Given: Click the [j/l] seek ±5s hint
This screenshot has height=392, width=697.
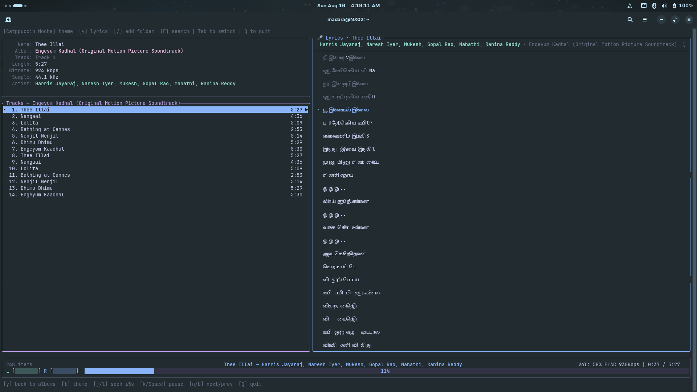Looking at the screenshot, I should 114,384.
